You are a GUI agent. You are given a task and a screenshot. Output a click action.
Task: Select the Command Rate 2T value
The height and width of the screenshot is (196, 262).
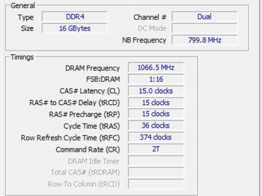(156, 149)
